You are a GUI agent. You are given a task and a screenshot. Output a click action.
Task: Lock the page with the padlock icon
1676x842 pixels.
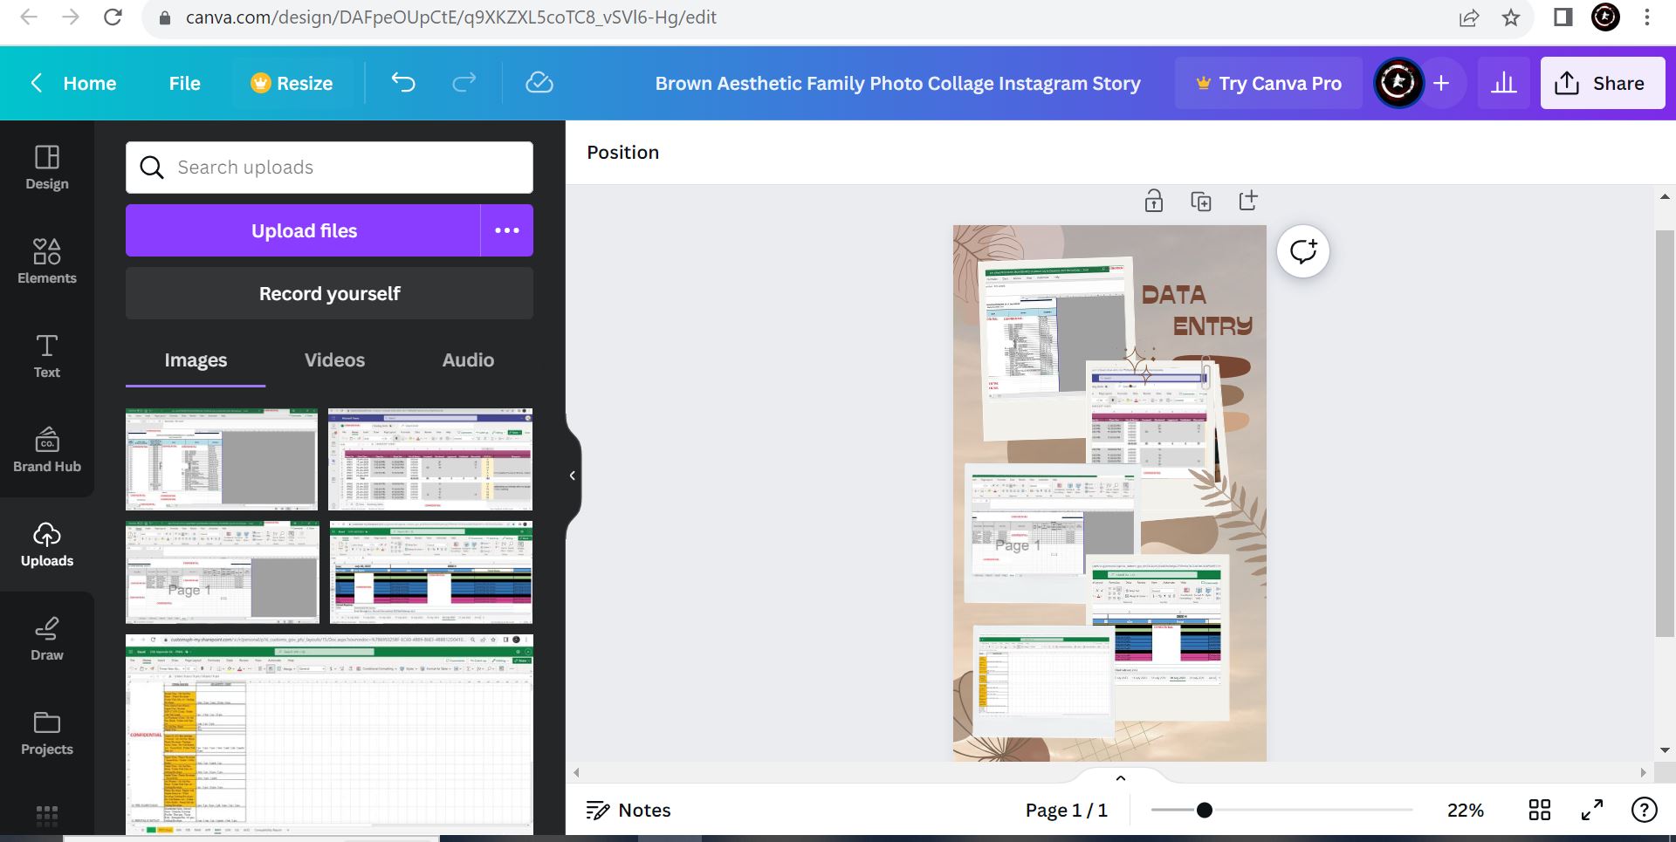[x=1154, y=201]
